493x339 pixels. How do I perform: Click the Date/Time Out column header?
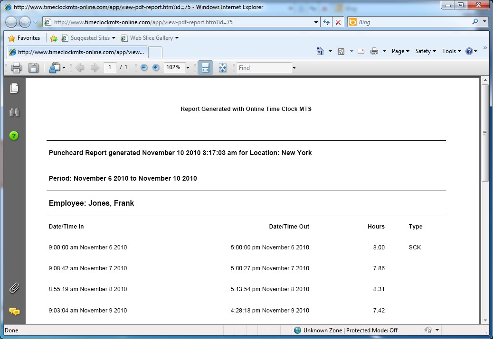coord(289,227)
